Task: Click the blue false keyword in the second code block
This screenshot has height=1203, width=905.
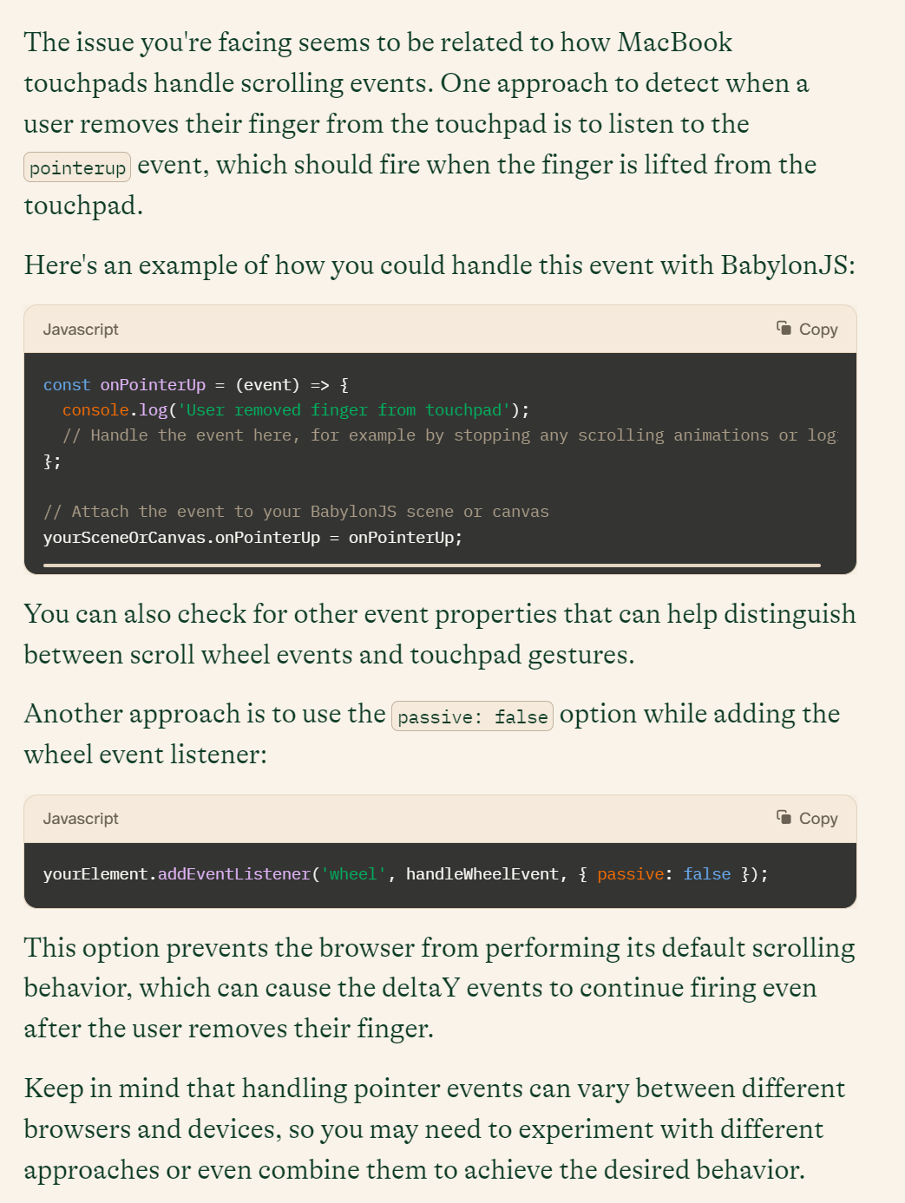Action: point(706,874)
